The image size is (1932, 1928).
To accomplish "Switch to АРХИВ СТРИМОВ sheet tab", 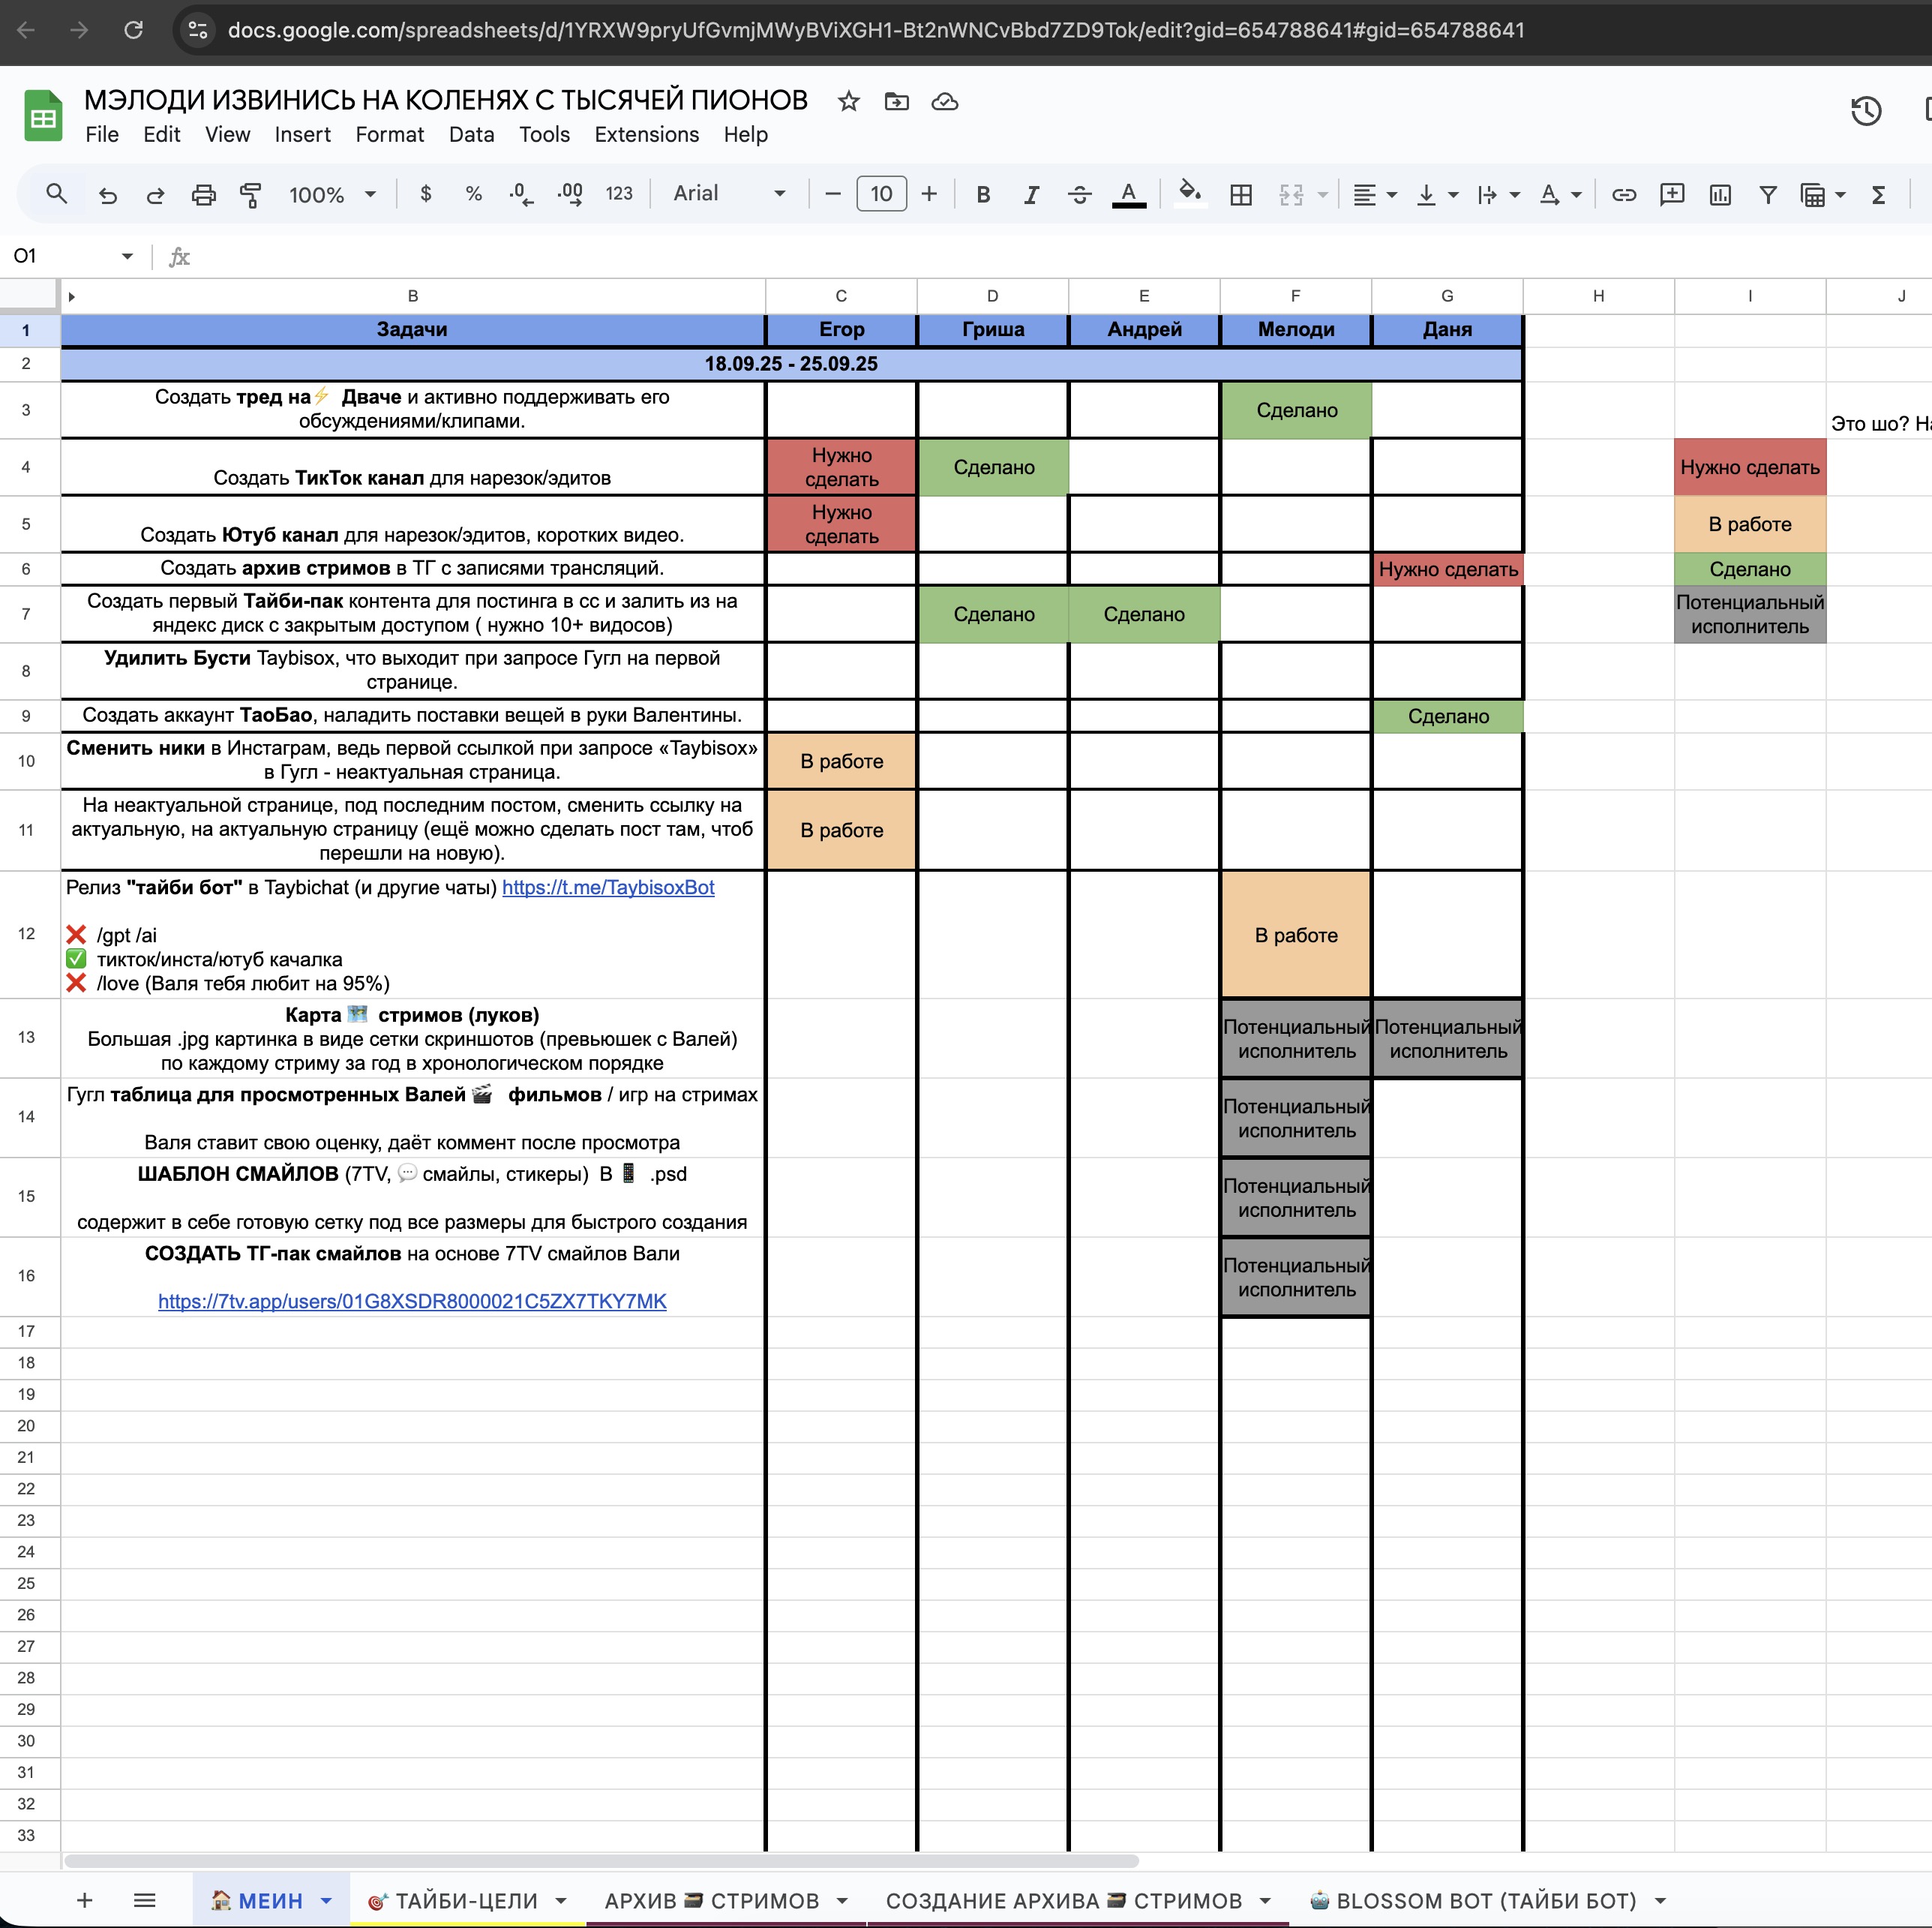I will point(711,1901).
